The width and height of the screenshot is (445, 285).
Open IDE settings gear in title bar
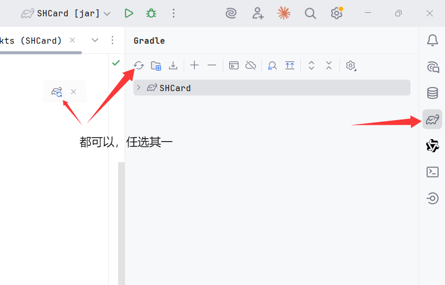click(x=337, y=13)
